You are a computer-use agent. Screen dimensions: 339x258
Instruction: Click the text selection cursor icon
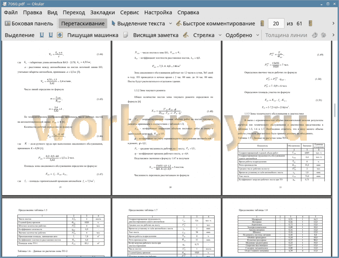[x=113, y=23]
